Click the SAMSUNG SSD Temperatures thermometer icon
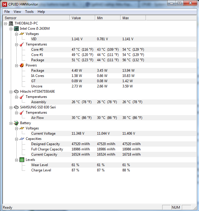 coord(22,112)
